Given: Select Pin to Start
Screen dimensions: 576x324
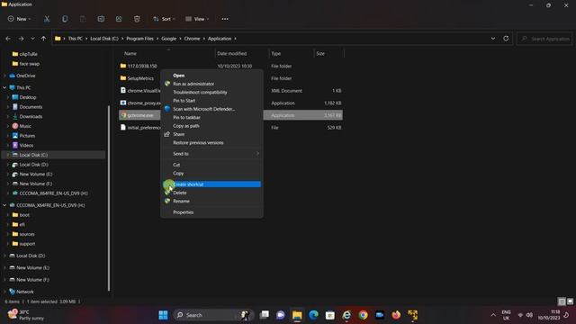Looking at the screenshot, I should tap(211, 101).
